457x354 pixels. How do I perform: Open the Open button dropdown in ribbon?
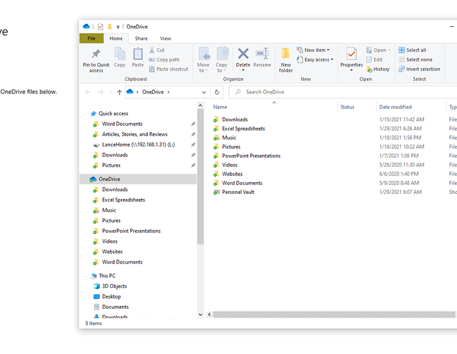[389, 50]
